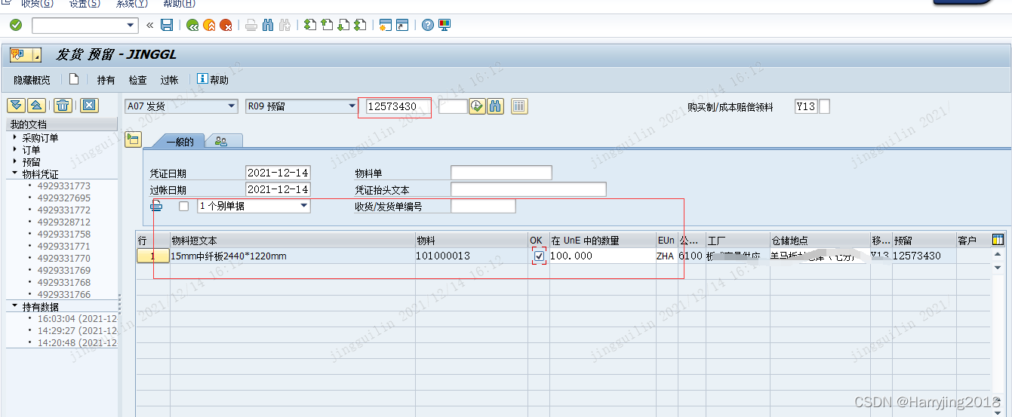
Task: Go to the previous page icon
Action: pyautogui.click(x=327, y=25)
